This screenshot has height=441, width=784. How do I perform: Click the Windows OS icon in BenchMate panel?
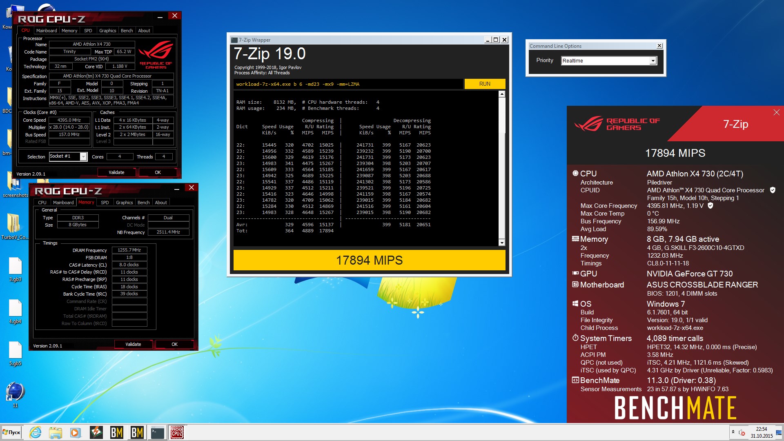575,303
